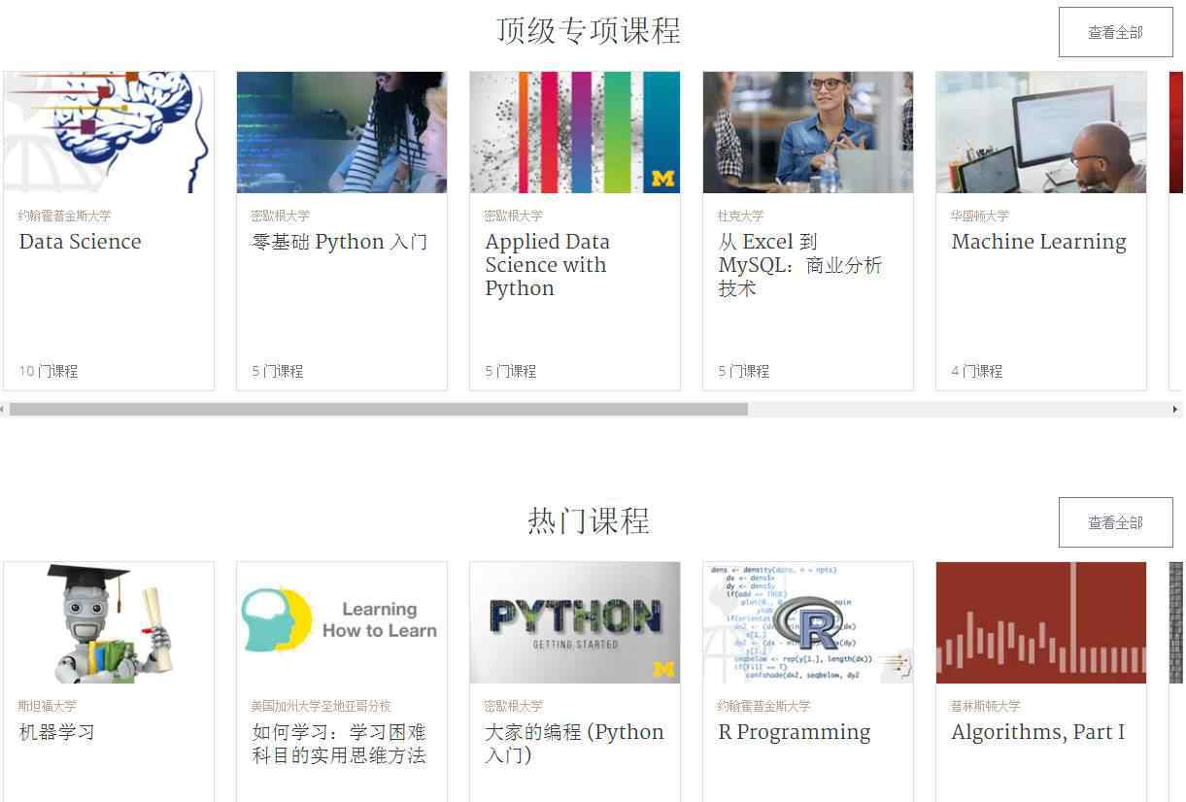Viewport: 1186px width, 802px height.
Task: Click 约翰霍普金斯大学 label above Data Science
Action: pos(64,216)
